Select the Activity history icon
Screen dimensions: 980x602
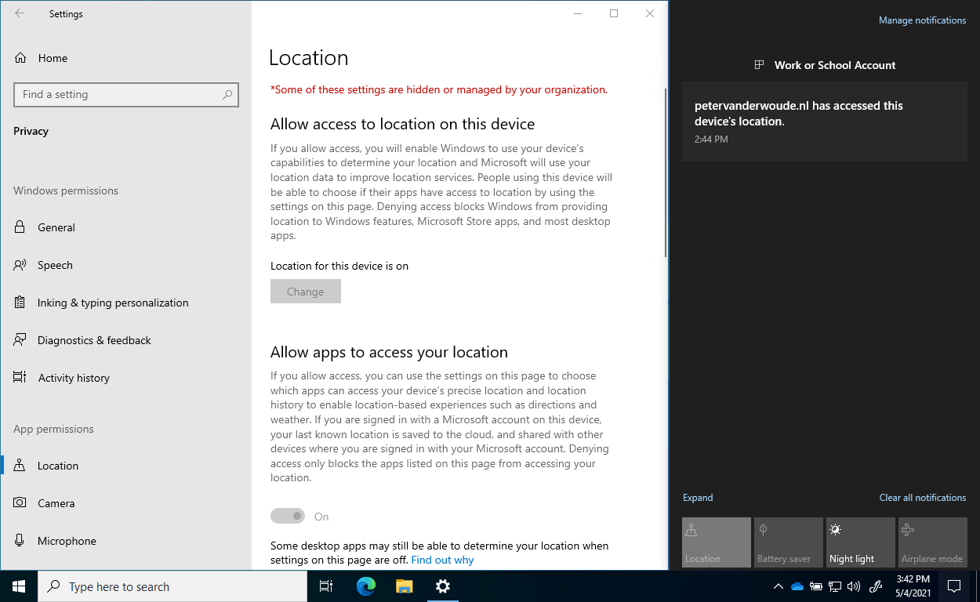(19, 378)
